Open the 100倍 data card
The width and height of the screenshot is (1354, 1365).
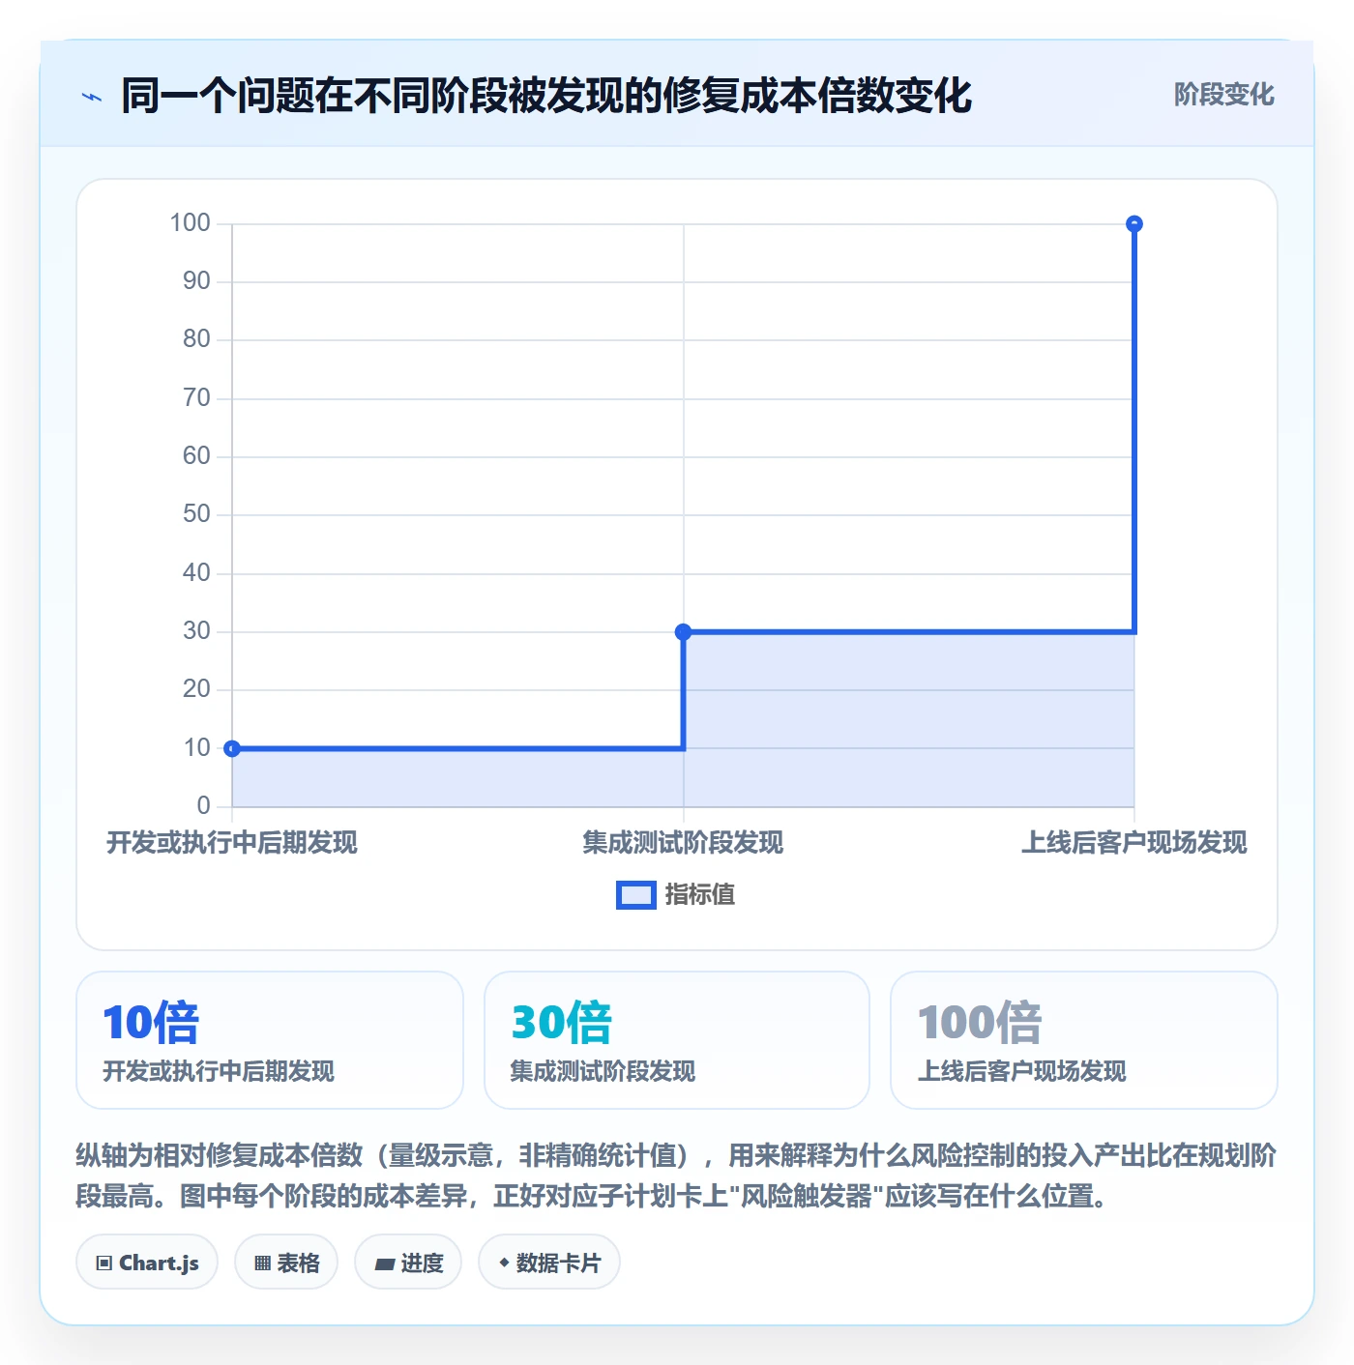click(1084, 1040)
